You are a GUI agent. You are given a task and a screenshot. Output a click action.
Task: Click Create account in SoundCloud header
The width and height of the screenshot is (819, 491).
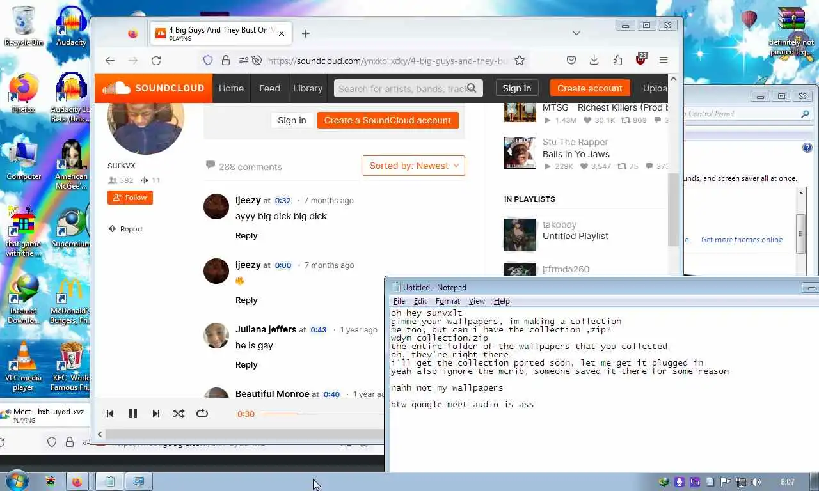[x=590, y=88]
